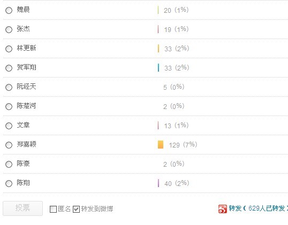The width and height of the screenshot is (288, 225).
Task: Click the purple vote bar for 陈翔
Action: [x=158, y=183]
